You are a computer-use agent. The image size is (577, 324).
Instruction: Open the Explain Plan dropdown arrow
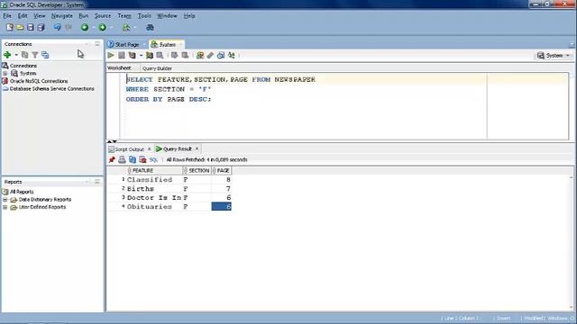141,56
